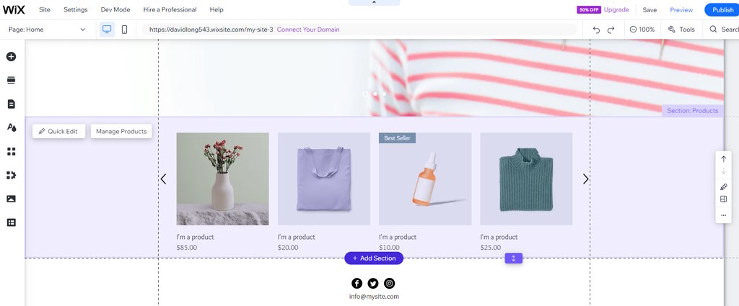Expand the Page: Home dropdown
Screen dimensions: 739x306
tap(47, 30)
